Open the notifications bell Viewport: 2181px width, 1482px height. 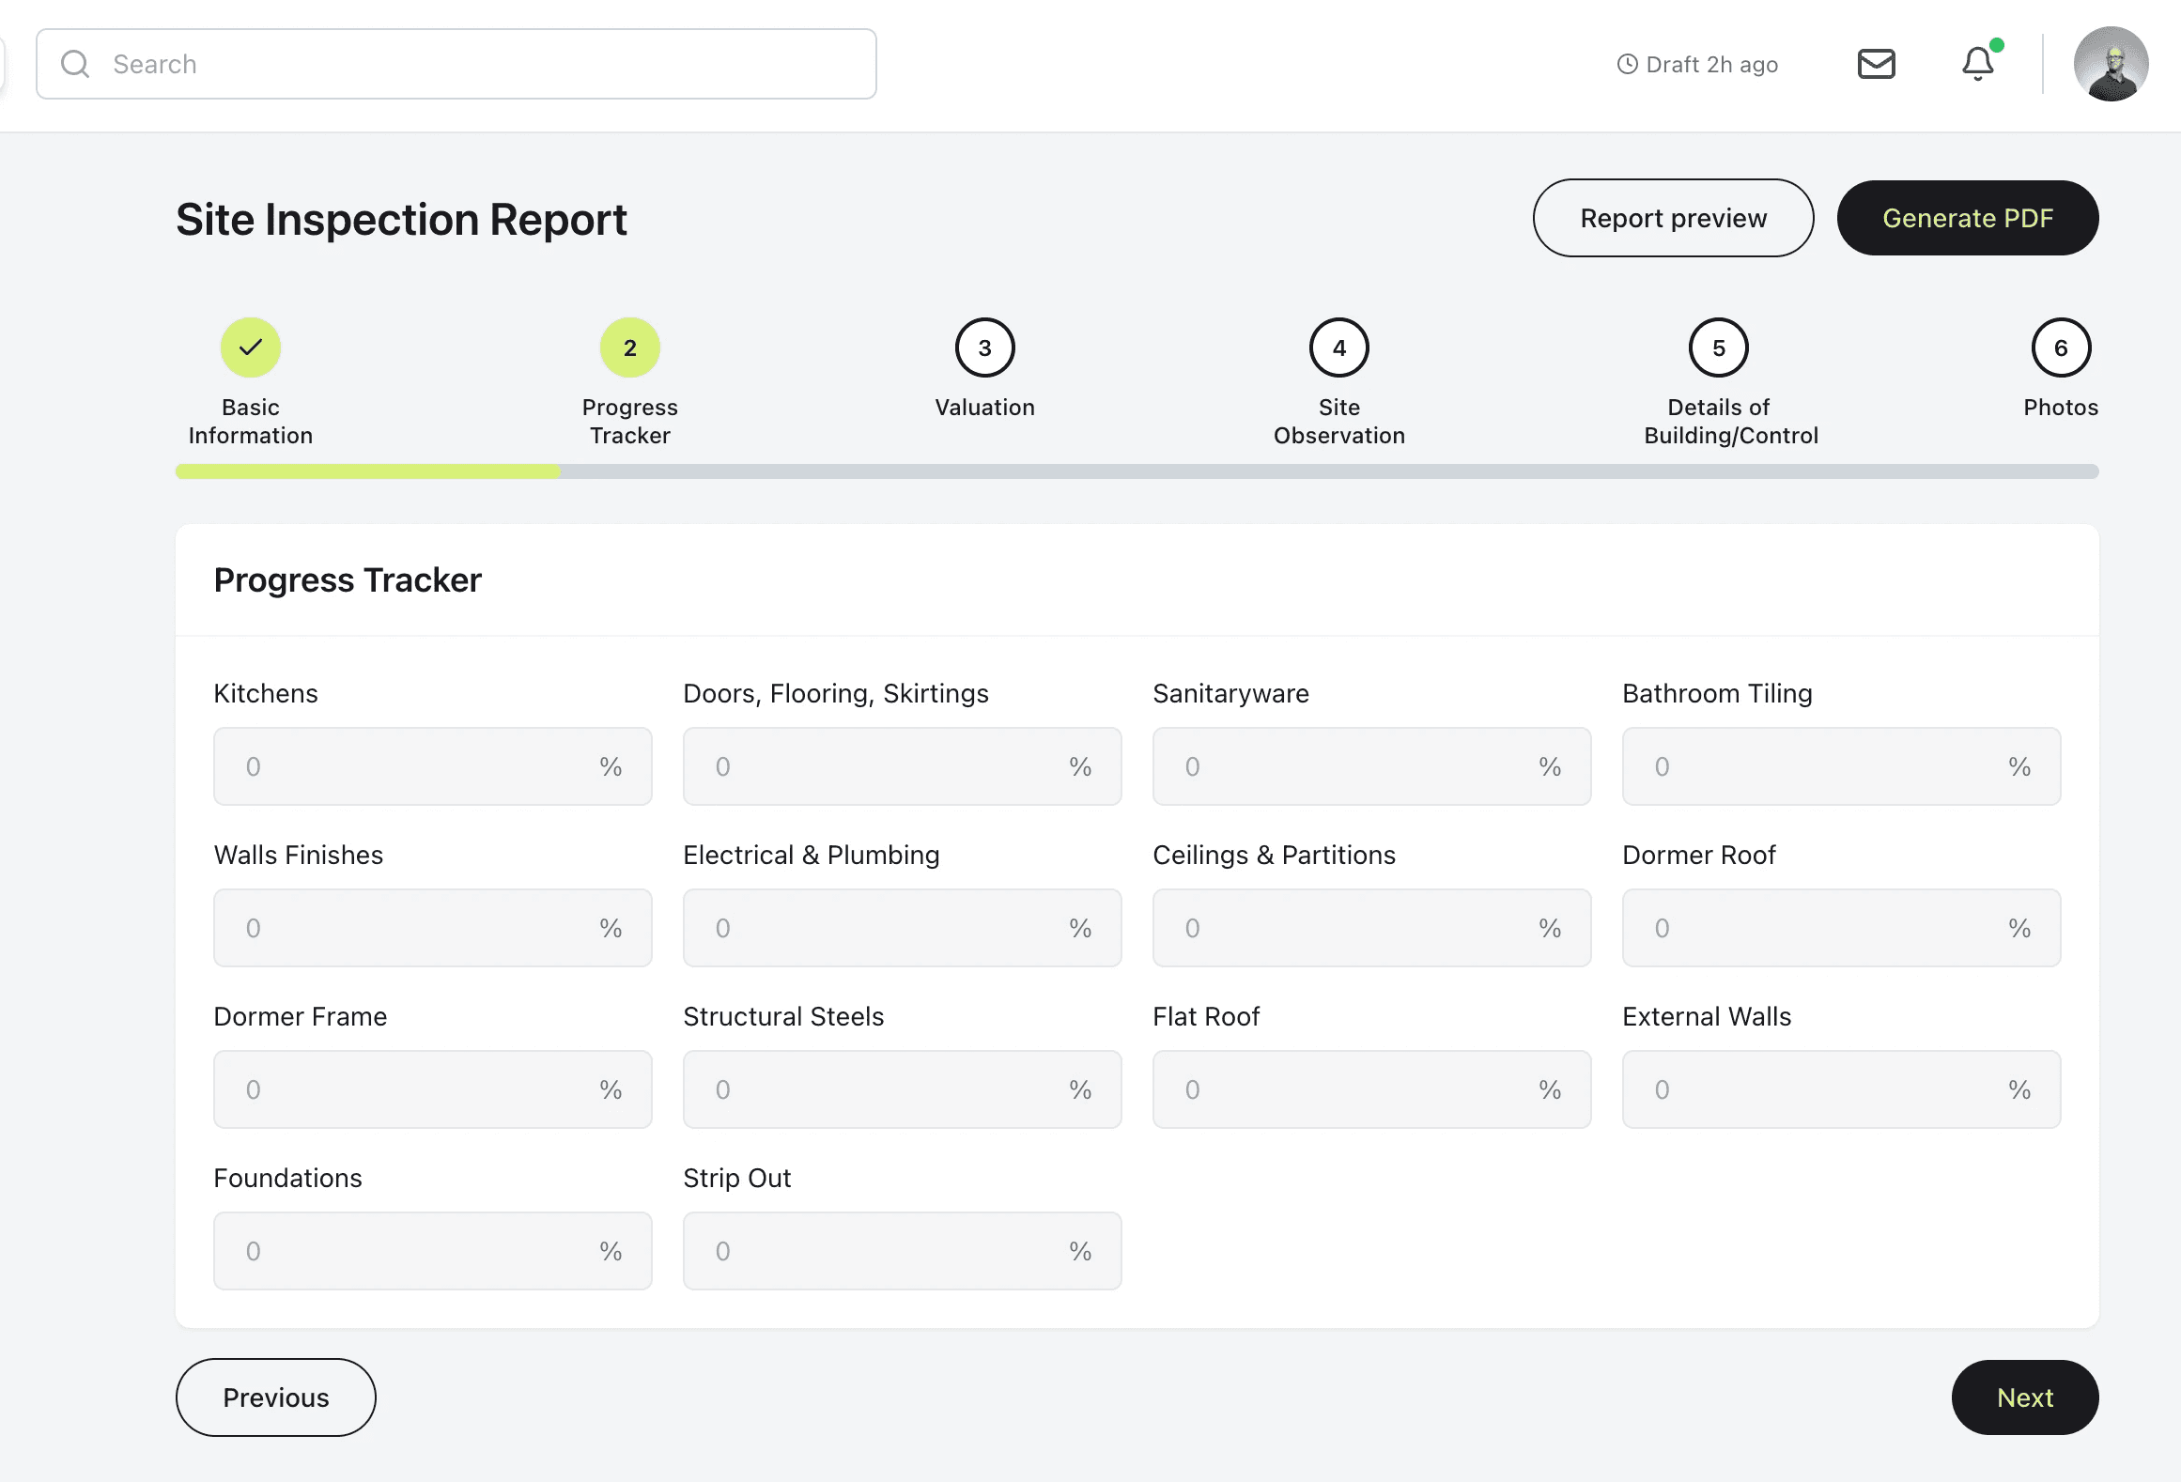coord(1977,64)
